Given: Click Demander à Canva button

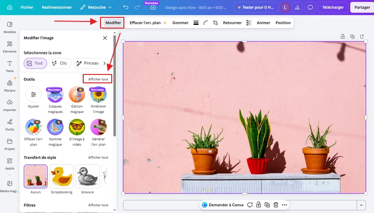Looking at the screenshot, I should pyautogui.click(x=223, y=205).
